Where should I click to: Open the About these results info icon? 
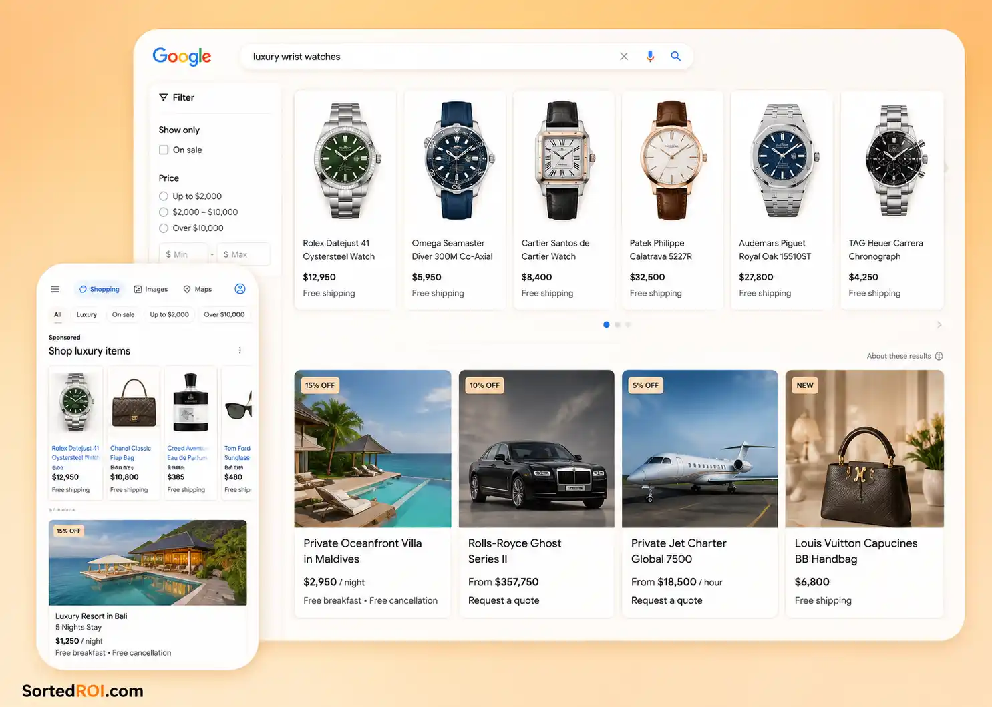939,356
